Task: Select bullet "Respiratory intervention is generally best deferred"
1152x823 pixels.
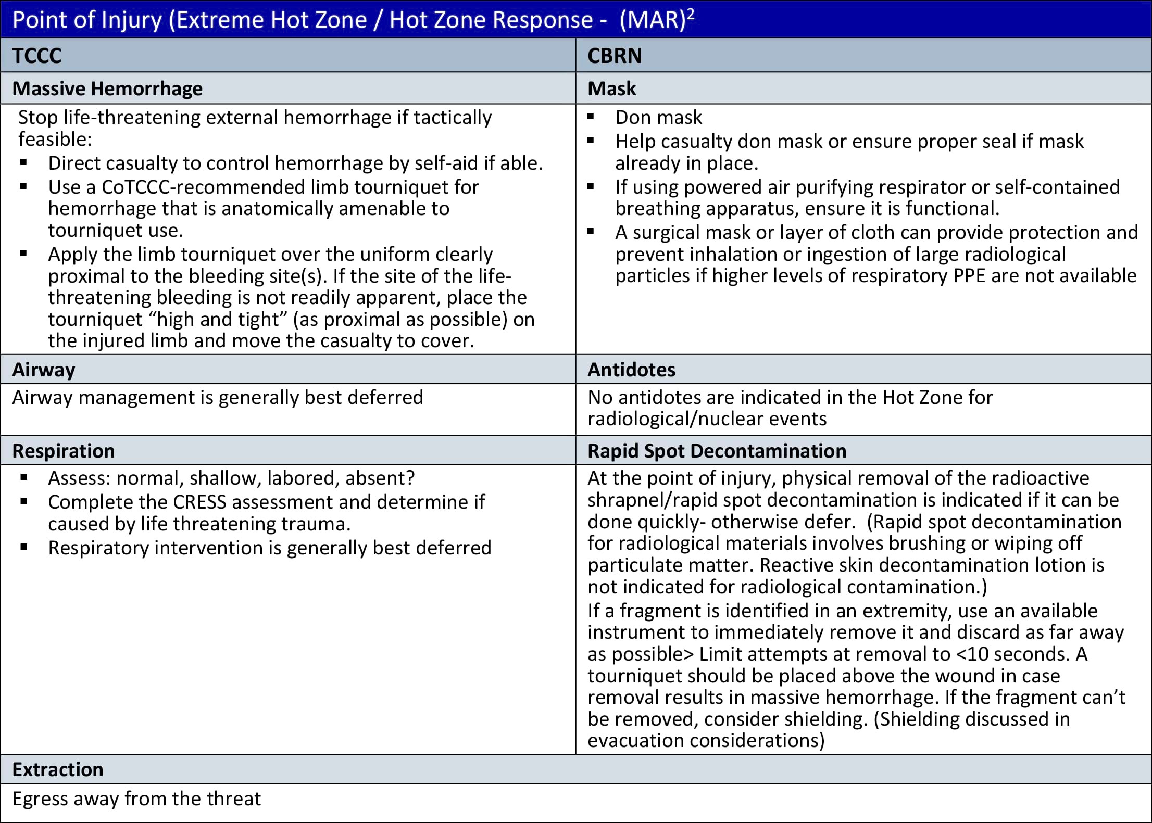Action: tap(270, 548)
